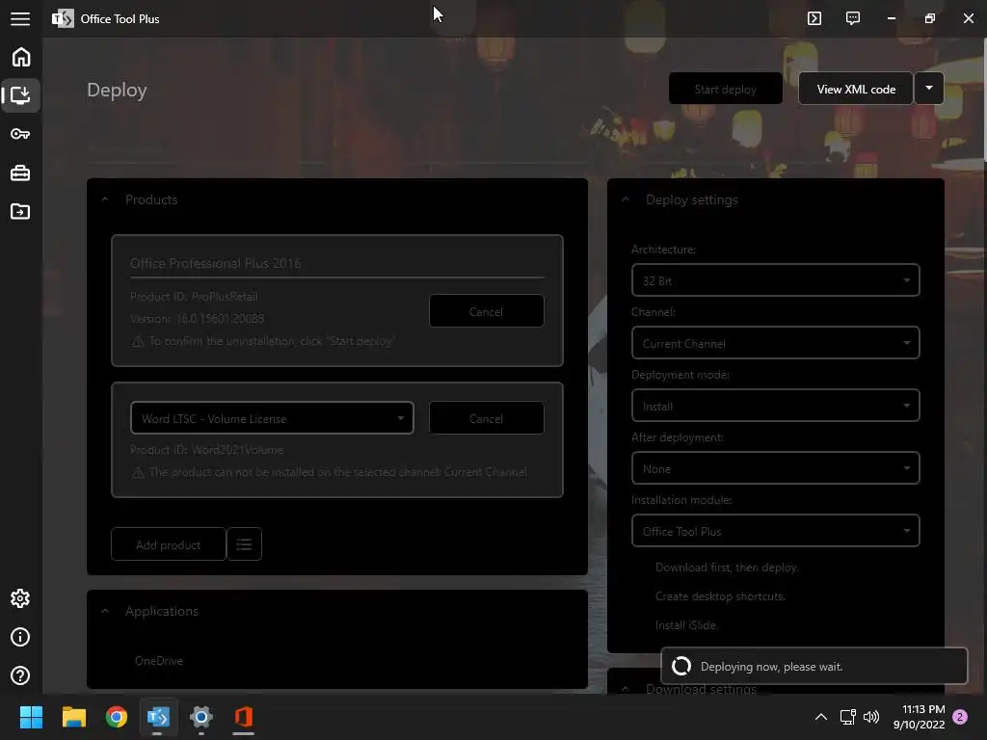This screenshot has height=740, width=987.
Task: Open Windows Start menu
Action: click(x=31, y=717)
